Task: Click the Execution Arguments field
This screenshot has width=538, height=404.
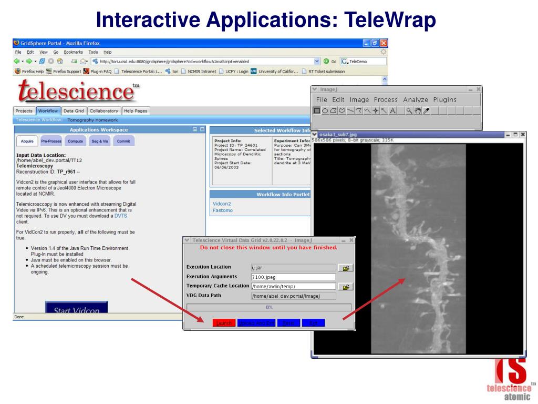Action: (x=293, y=277)
